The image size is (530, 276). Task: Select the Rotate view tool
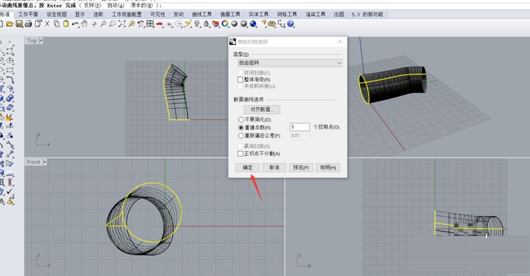tap(94, 24)
